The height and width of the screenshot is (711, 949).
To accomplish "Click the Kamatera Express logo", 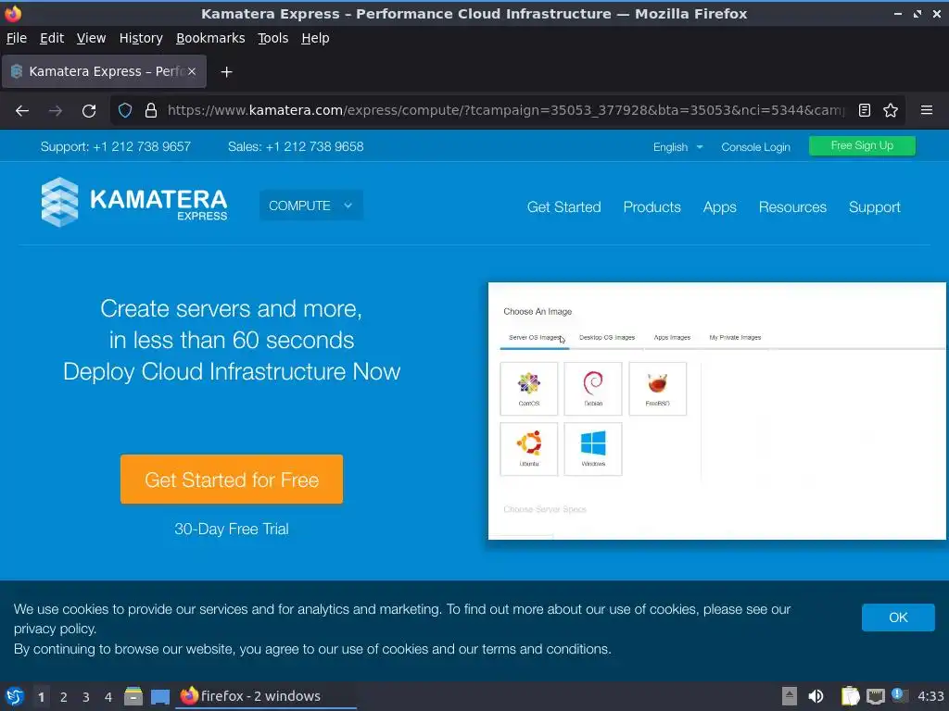I will click(133, 202).
